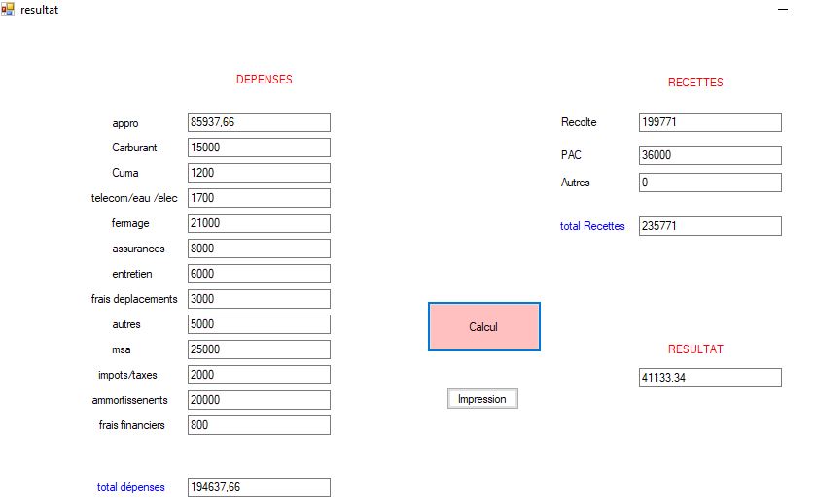Focus the PAC amount box
815x498 pixels.
tap(710, 155)
